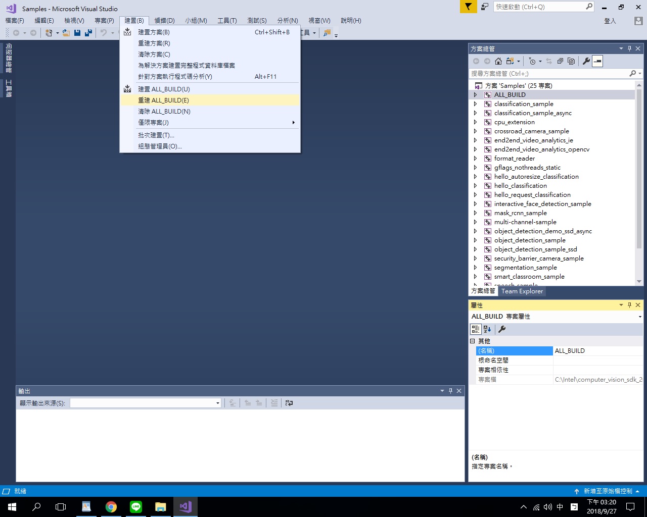This screenshot has width=647, height=517.
Task: Click the New Project toolbar icon
Action: (49, 33)
